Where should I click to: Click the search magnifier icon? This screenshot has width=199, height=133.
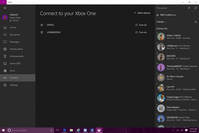(x=189, y=8)
